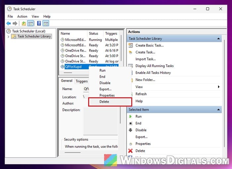Maximize the Task Scheduler window
232x169 pixels.
[x=207, y=9]
